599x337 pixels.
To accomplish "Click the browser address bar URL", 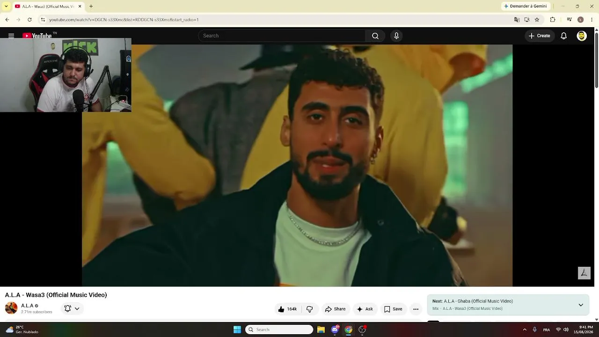I will click(124, 20).
